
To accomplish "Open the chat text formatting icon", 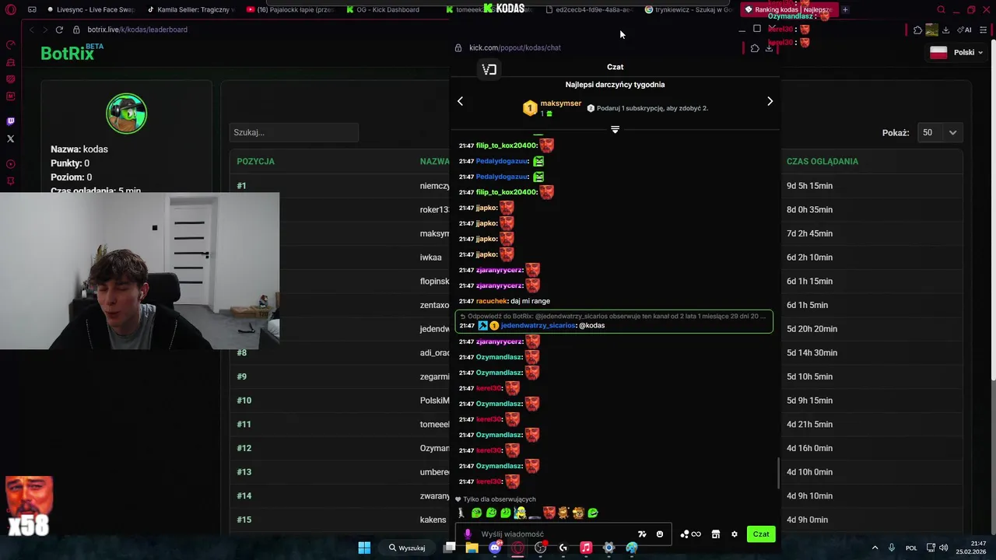I will [x=642, y=534].
